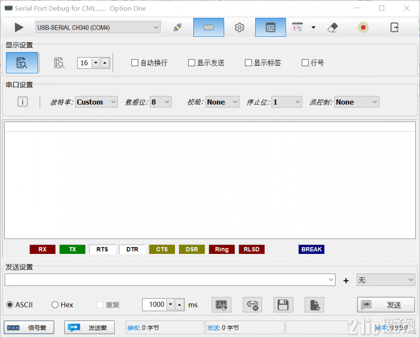Viewport: 420px width, 338px height.
Task: Enable the 行号 checkbox
Action: click(x=305, y=63)
